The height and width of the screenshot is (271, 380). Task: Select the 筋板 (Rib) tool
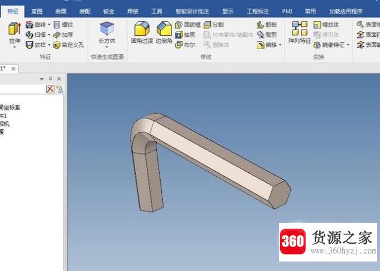267,25
